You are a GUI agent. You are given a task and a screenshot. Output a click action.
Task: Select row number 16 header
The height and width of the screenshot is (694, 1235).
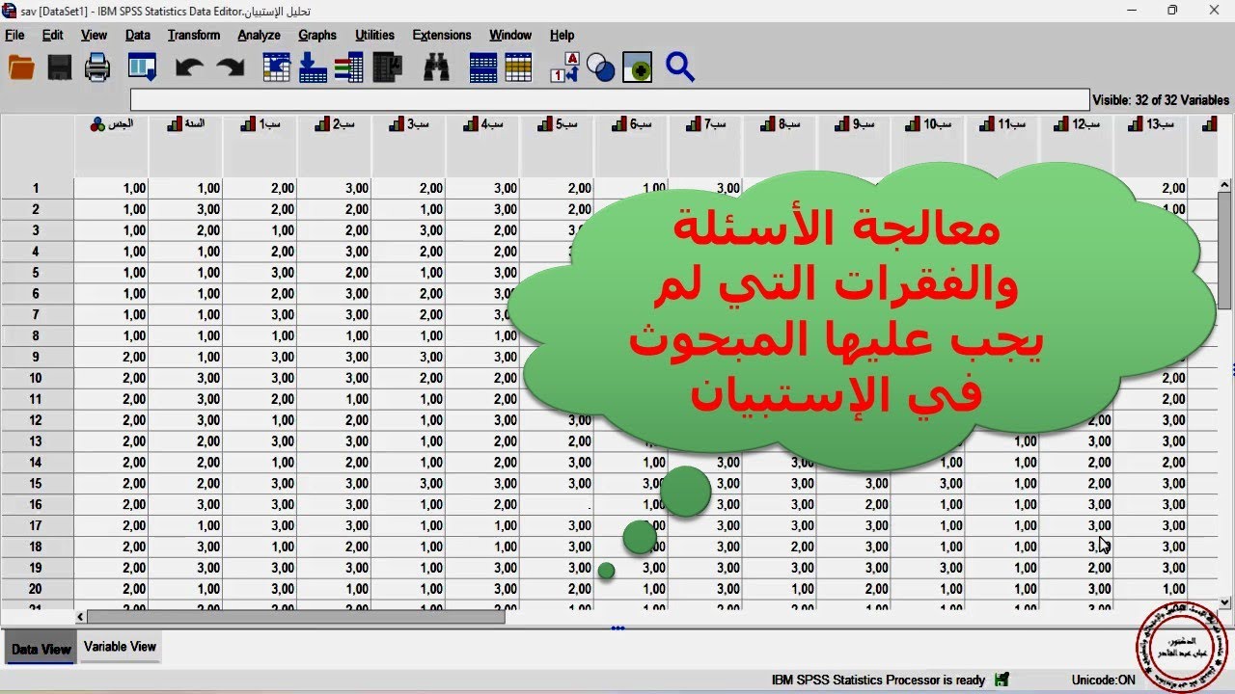(37, 504)
